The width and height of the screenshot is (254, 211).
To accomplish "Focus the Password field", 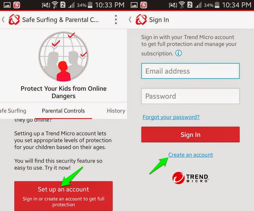I will [190, 96].
